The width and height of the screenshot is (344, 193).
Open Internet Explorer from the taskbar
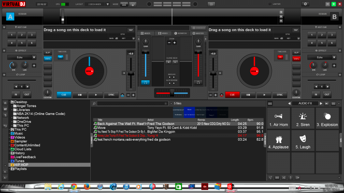[x=61, y=187]
